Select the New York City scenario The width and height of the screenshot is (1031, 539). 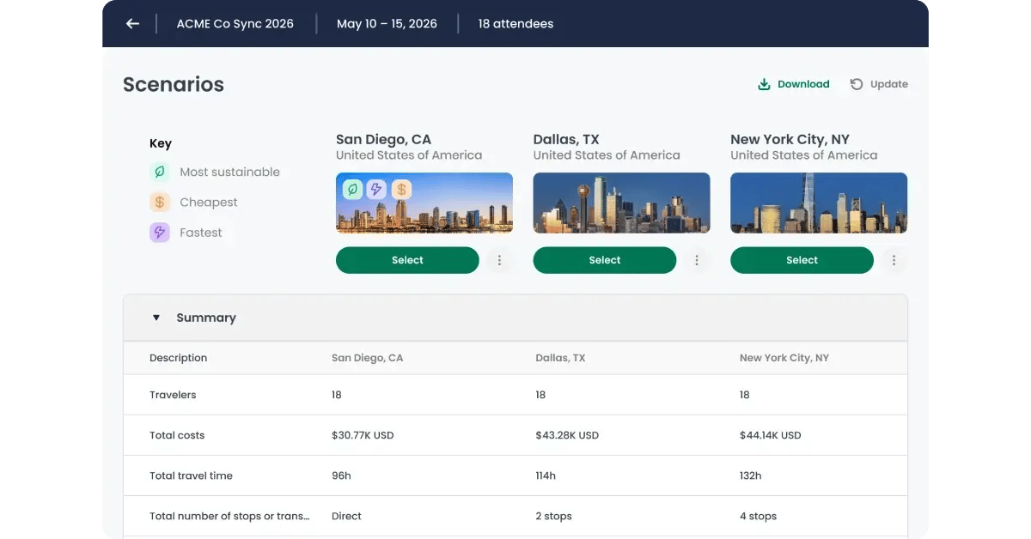click(x=802, y=260)
